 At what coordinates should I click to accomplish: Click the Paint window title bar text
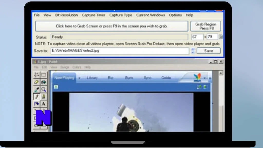click(48, 62)
